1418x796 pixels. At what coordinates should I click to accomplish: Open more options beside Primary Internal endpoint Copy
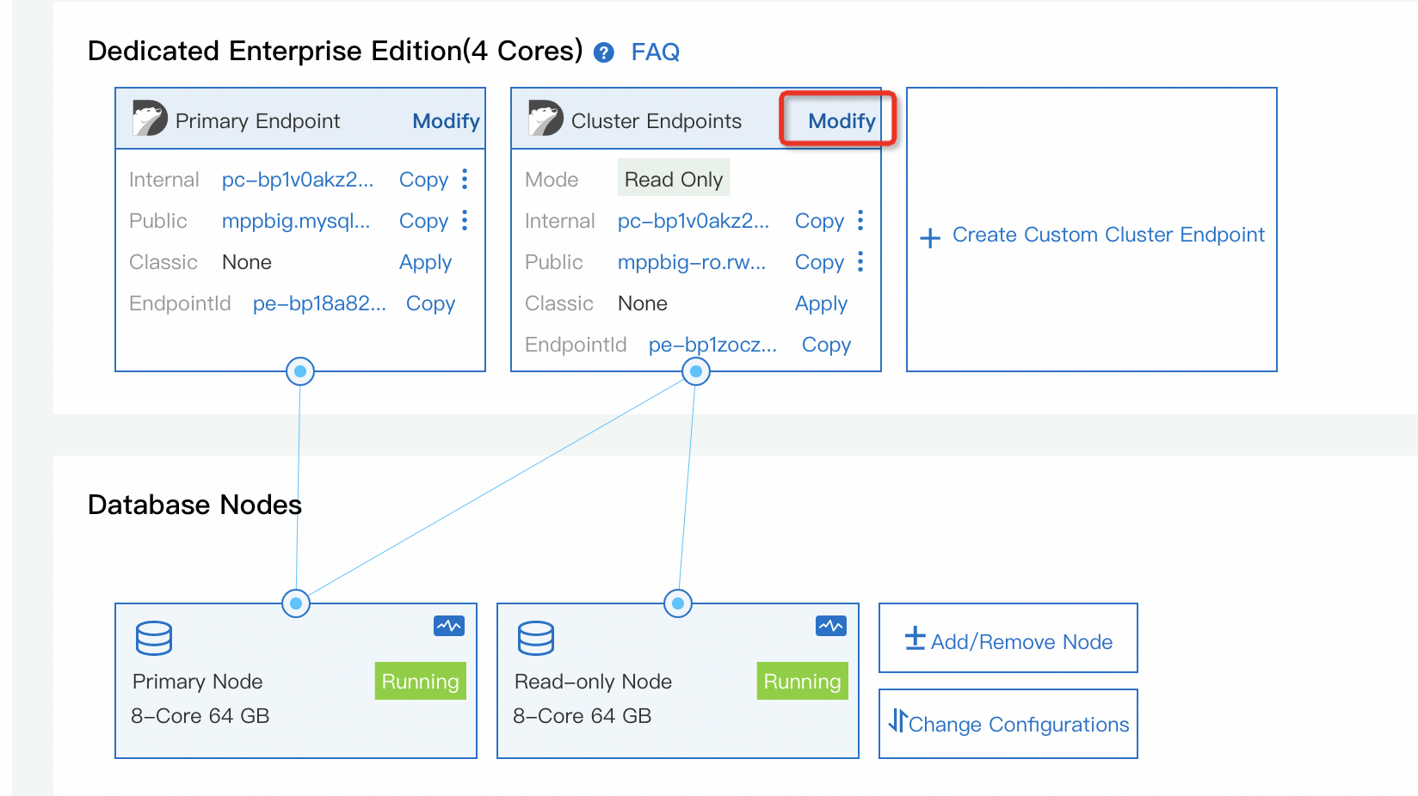tap(464, 180)
